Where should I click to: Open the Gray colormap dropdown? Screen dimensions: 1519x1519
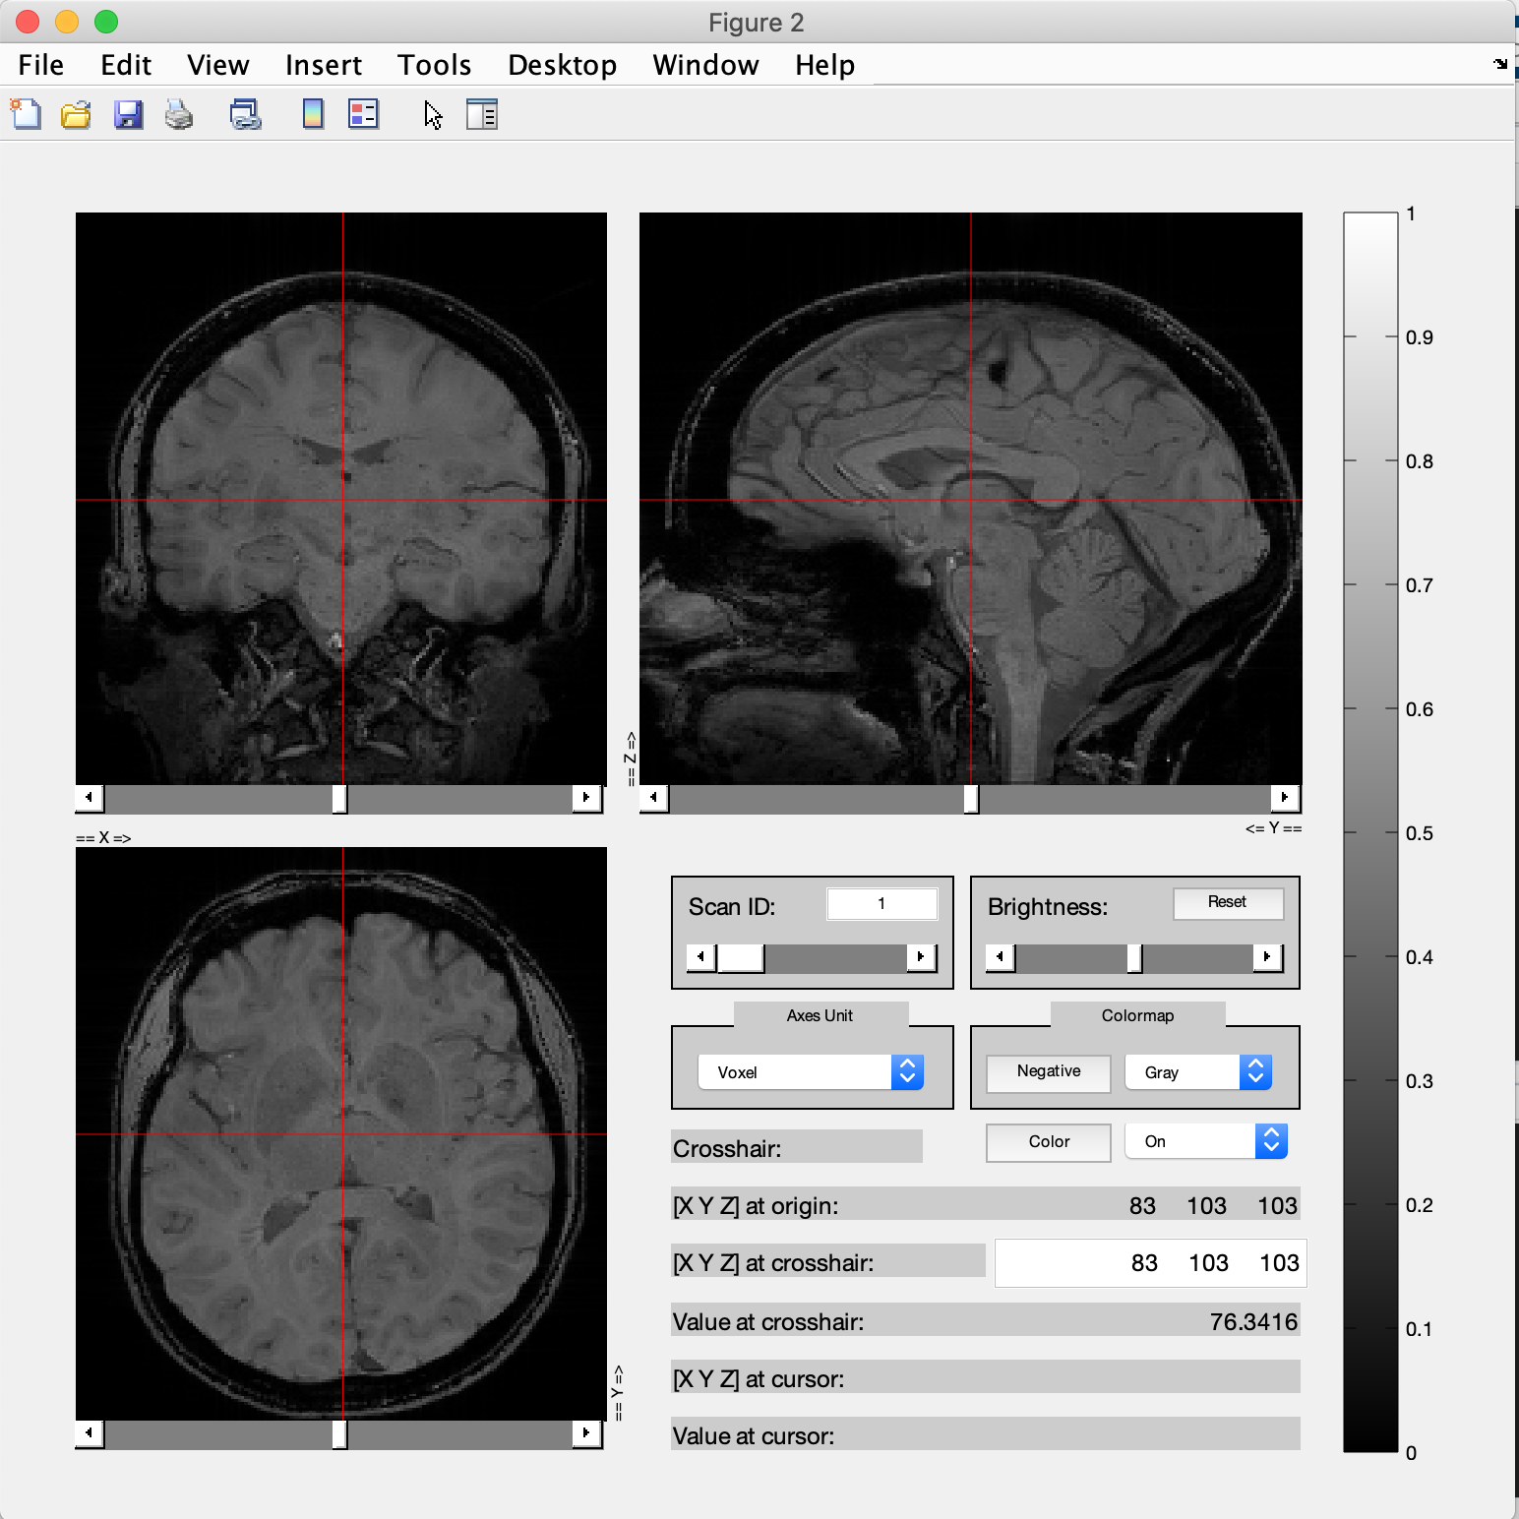pyautogui.click(x=1198, y=1072)
